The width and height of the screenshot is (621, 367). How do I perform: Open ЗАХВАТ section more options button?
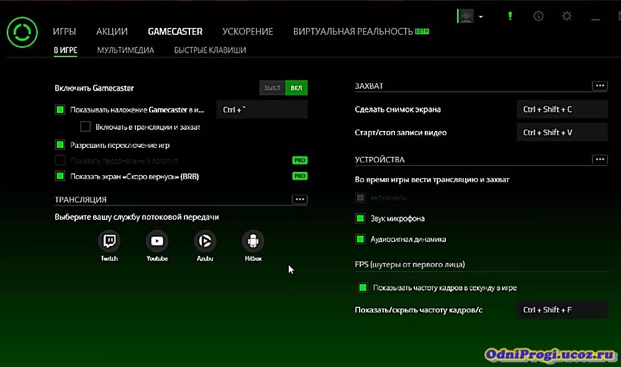[600, 86]
